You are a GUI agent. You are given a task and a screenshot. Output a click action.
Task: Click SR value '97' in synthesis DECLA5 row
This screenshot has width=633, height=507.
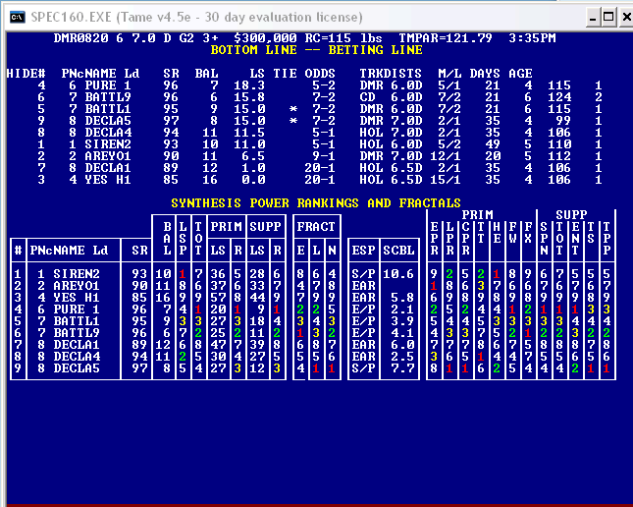tap(139, 367)
